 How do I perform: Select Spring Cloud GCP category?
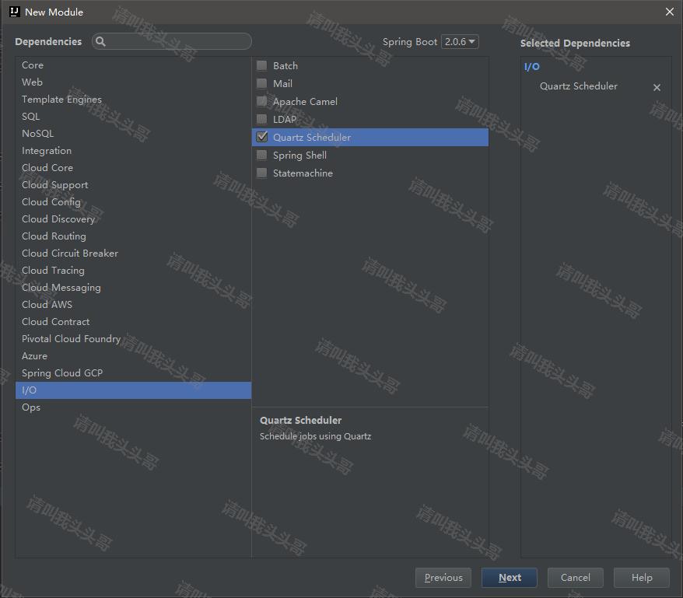tap(133, 372)
